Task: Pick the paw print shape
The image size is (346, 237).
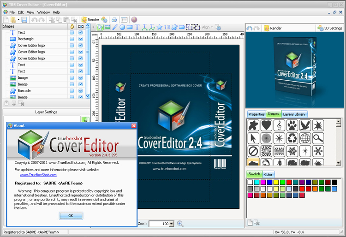Action: pyautogui.click(x=292, y=125)
